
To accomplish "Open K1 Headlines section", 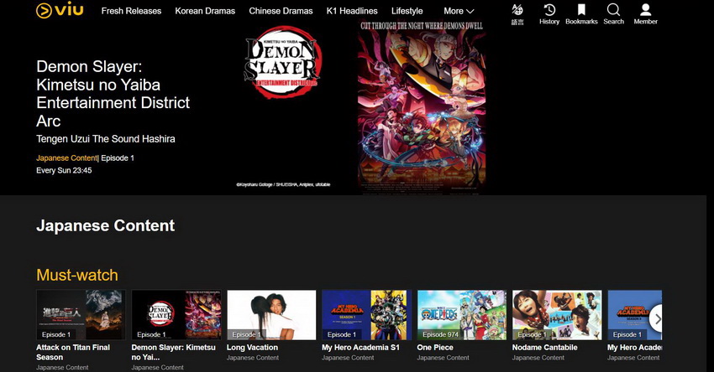I will (352, 11).
